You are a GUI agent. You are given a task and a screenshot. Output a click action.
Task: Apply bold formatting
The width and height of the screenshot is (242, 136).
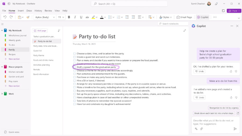click(x=69, y=17)
